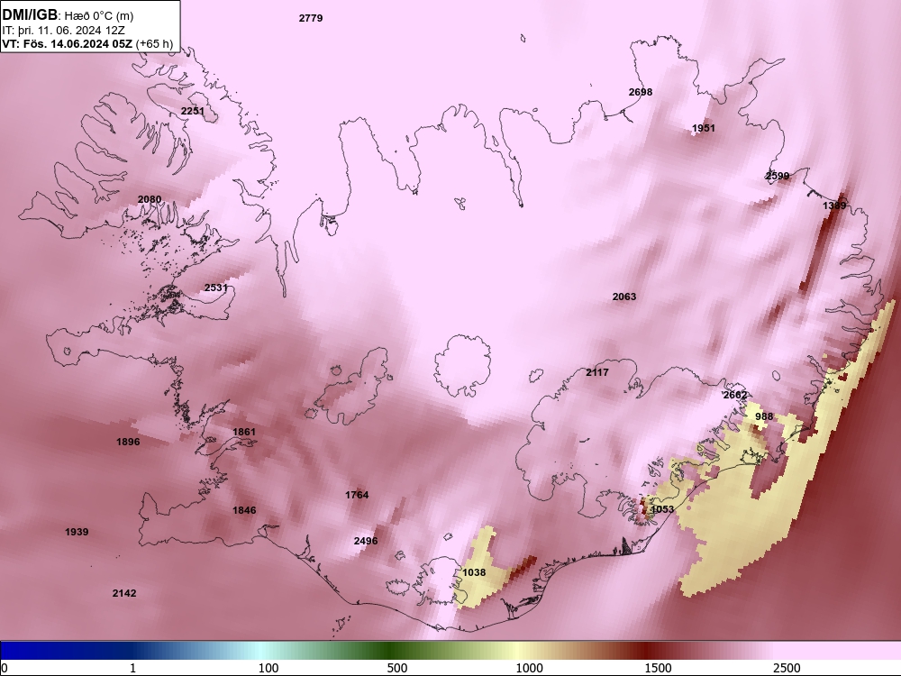Select the 2117 label on the glacier
The image size is (901, 676).
point(597,372)
